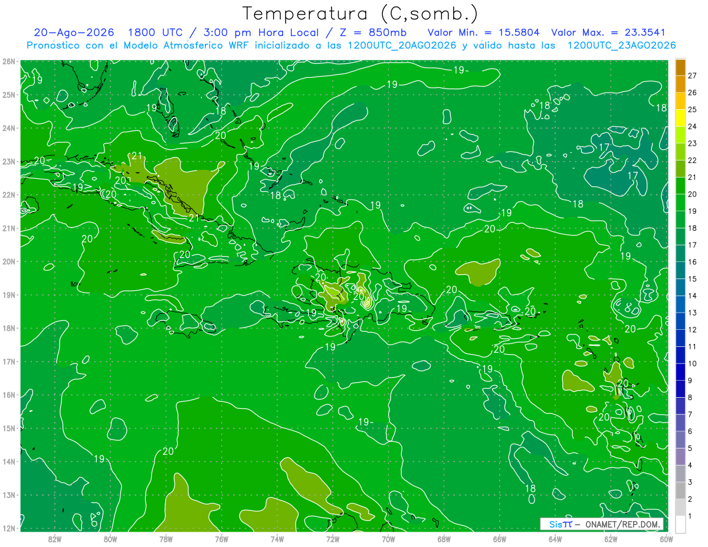Click legend scale label "25"
The image size is (708, 547).
(693, 110)
